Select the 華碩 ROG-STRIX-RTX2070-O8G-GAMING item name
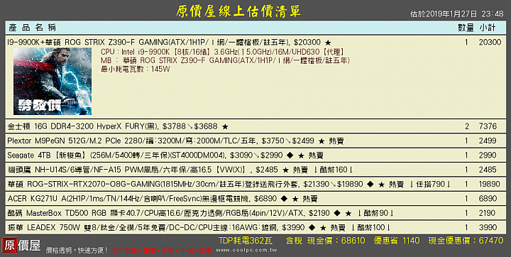The image size is (511, 257). 153,185
